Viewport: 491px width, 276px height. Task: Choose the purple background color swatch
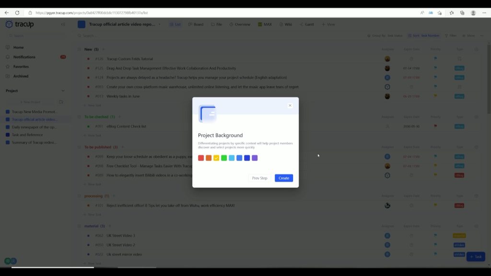(255, 158)
